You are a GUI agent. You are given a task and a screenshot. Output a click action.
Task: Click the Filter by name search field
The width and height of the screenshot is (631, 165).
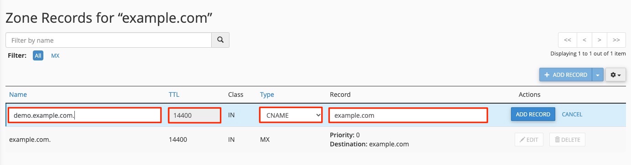[109, 40]
